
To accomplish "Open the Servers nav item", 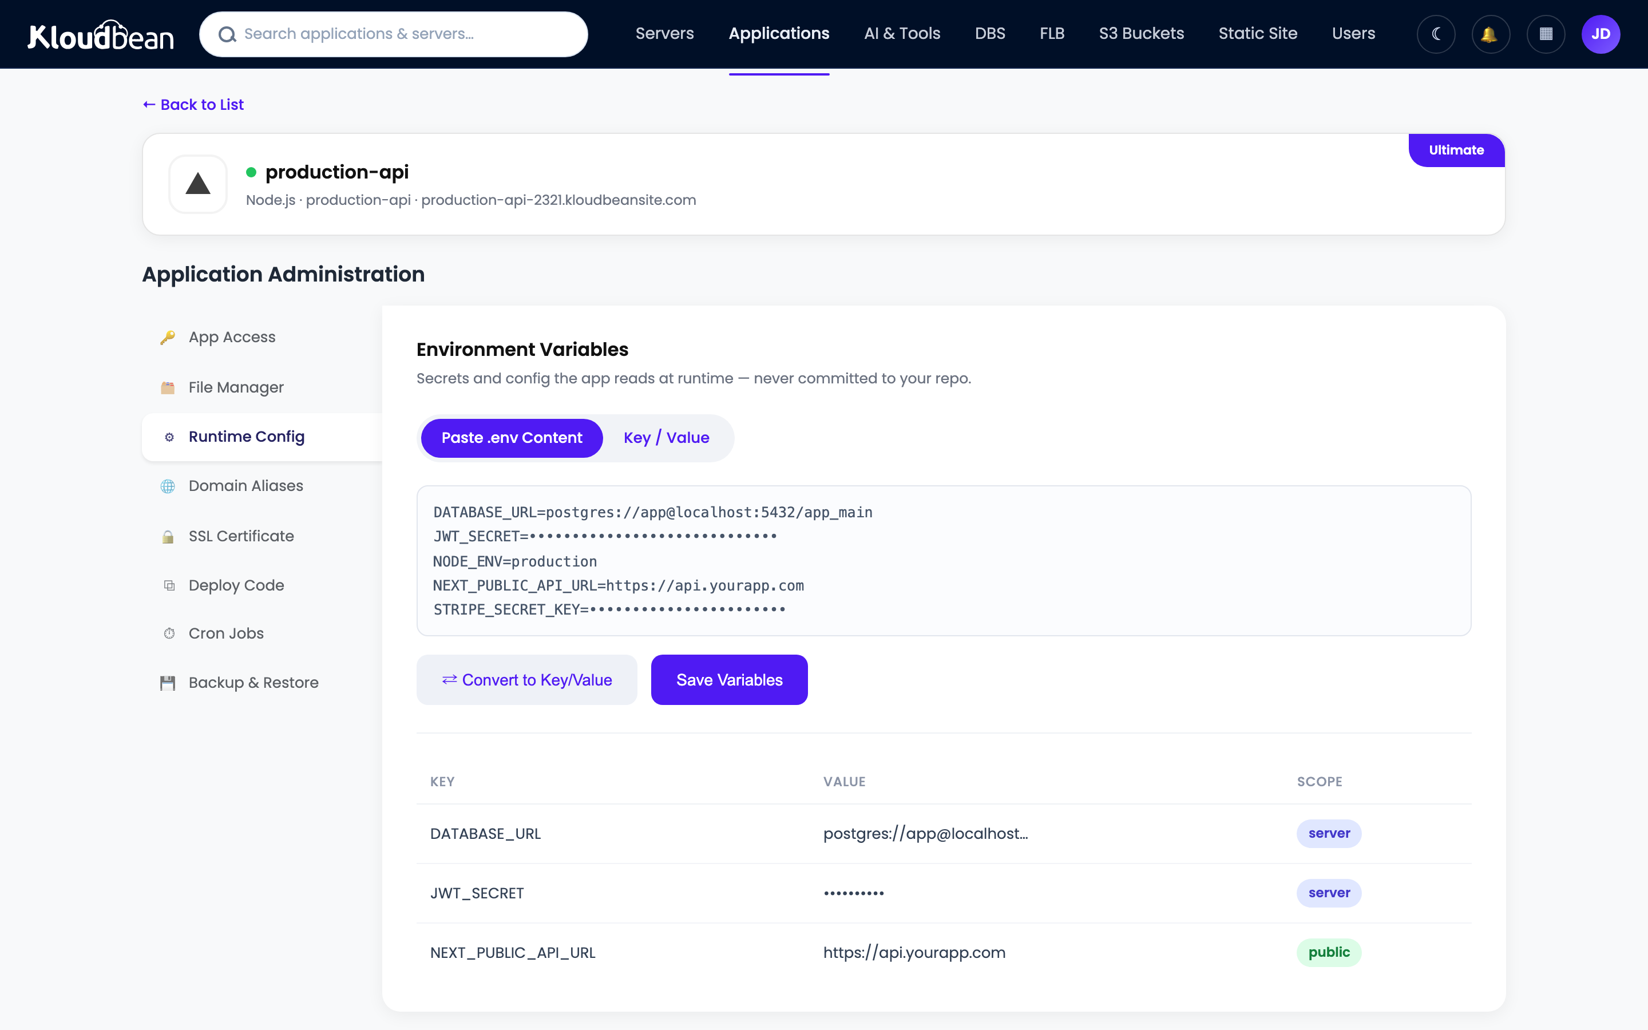I will click(665, 33).
